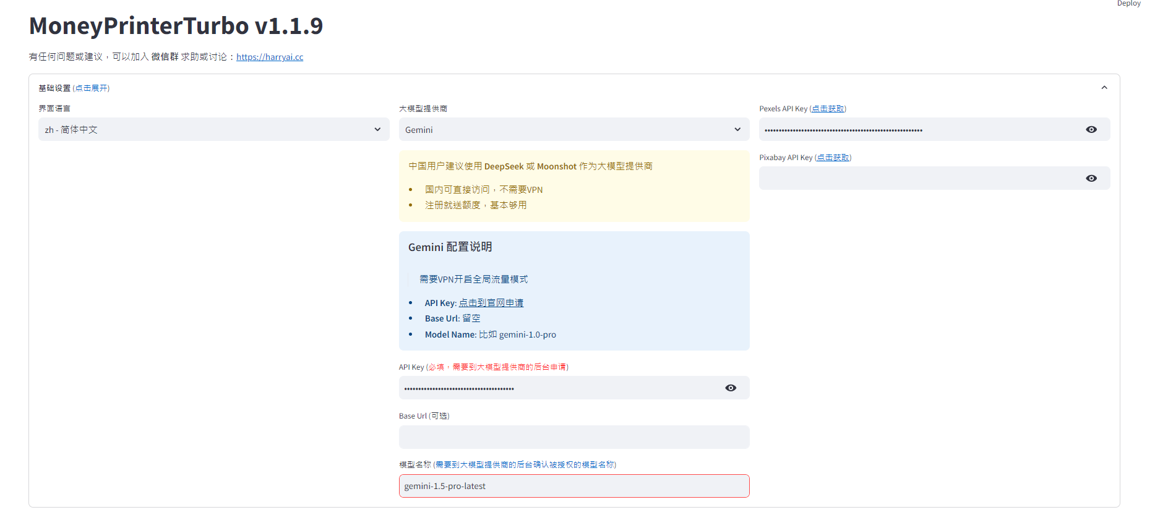
Task: Click the 基础设置 (点击展开) header text
Action: [74, 88]
